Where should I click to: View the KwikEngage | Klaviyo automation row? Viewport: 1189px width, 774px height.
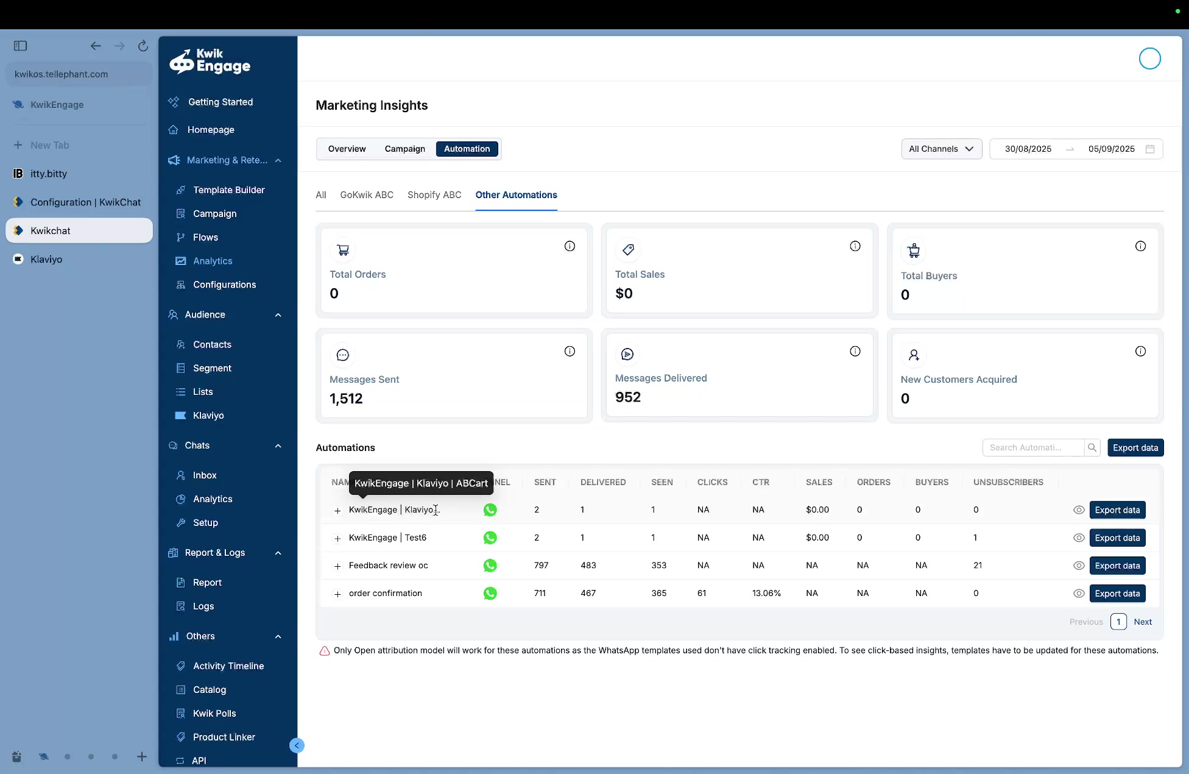[x=1078, y=510]
